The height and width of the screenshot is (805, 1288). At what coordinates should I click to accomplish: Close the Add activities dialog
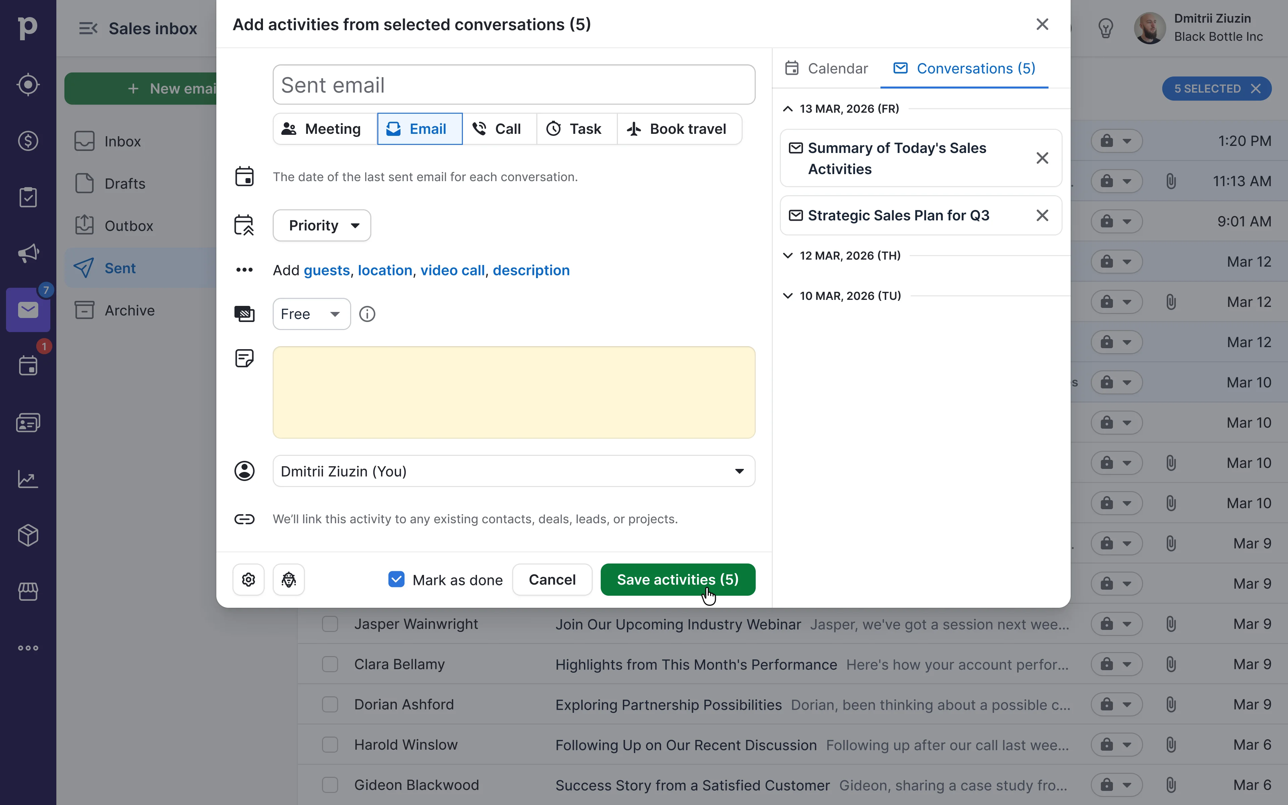click(x=1042, y=24)
